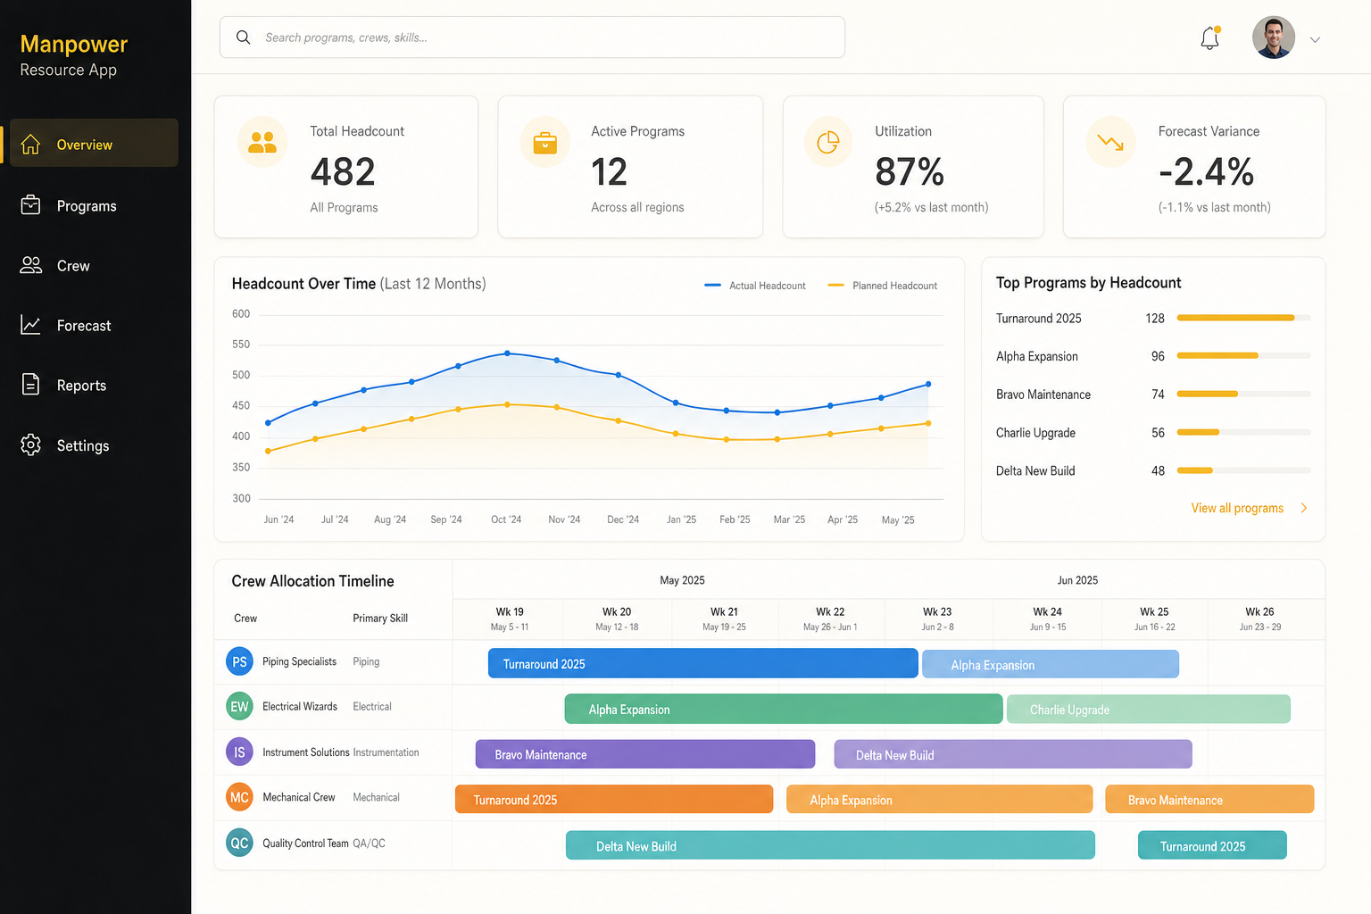
Task: Select Quality Control teal Turnaround 2025 bar
Action: [x=1212, y=845]
